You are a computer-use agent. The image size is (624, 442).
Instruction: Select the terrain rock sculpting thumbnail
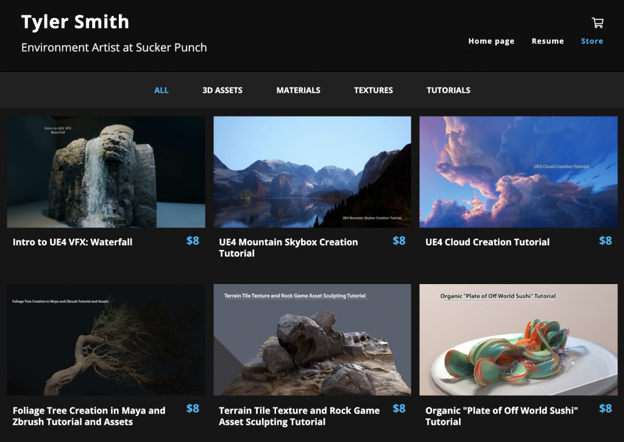click(x=312, y=340)
